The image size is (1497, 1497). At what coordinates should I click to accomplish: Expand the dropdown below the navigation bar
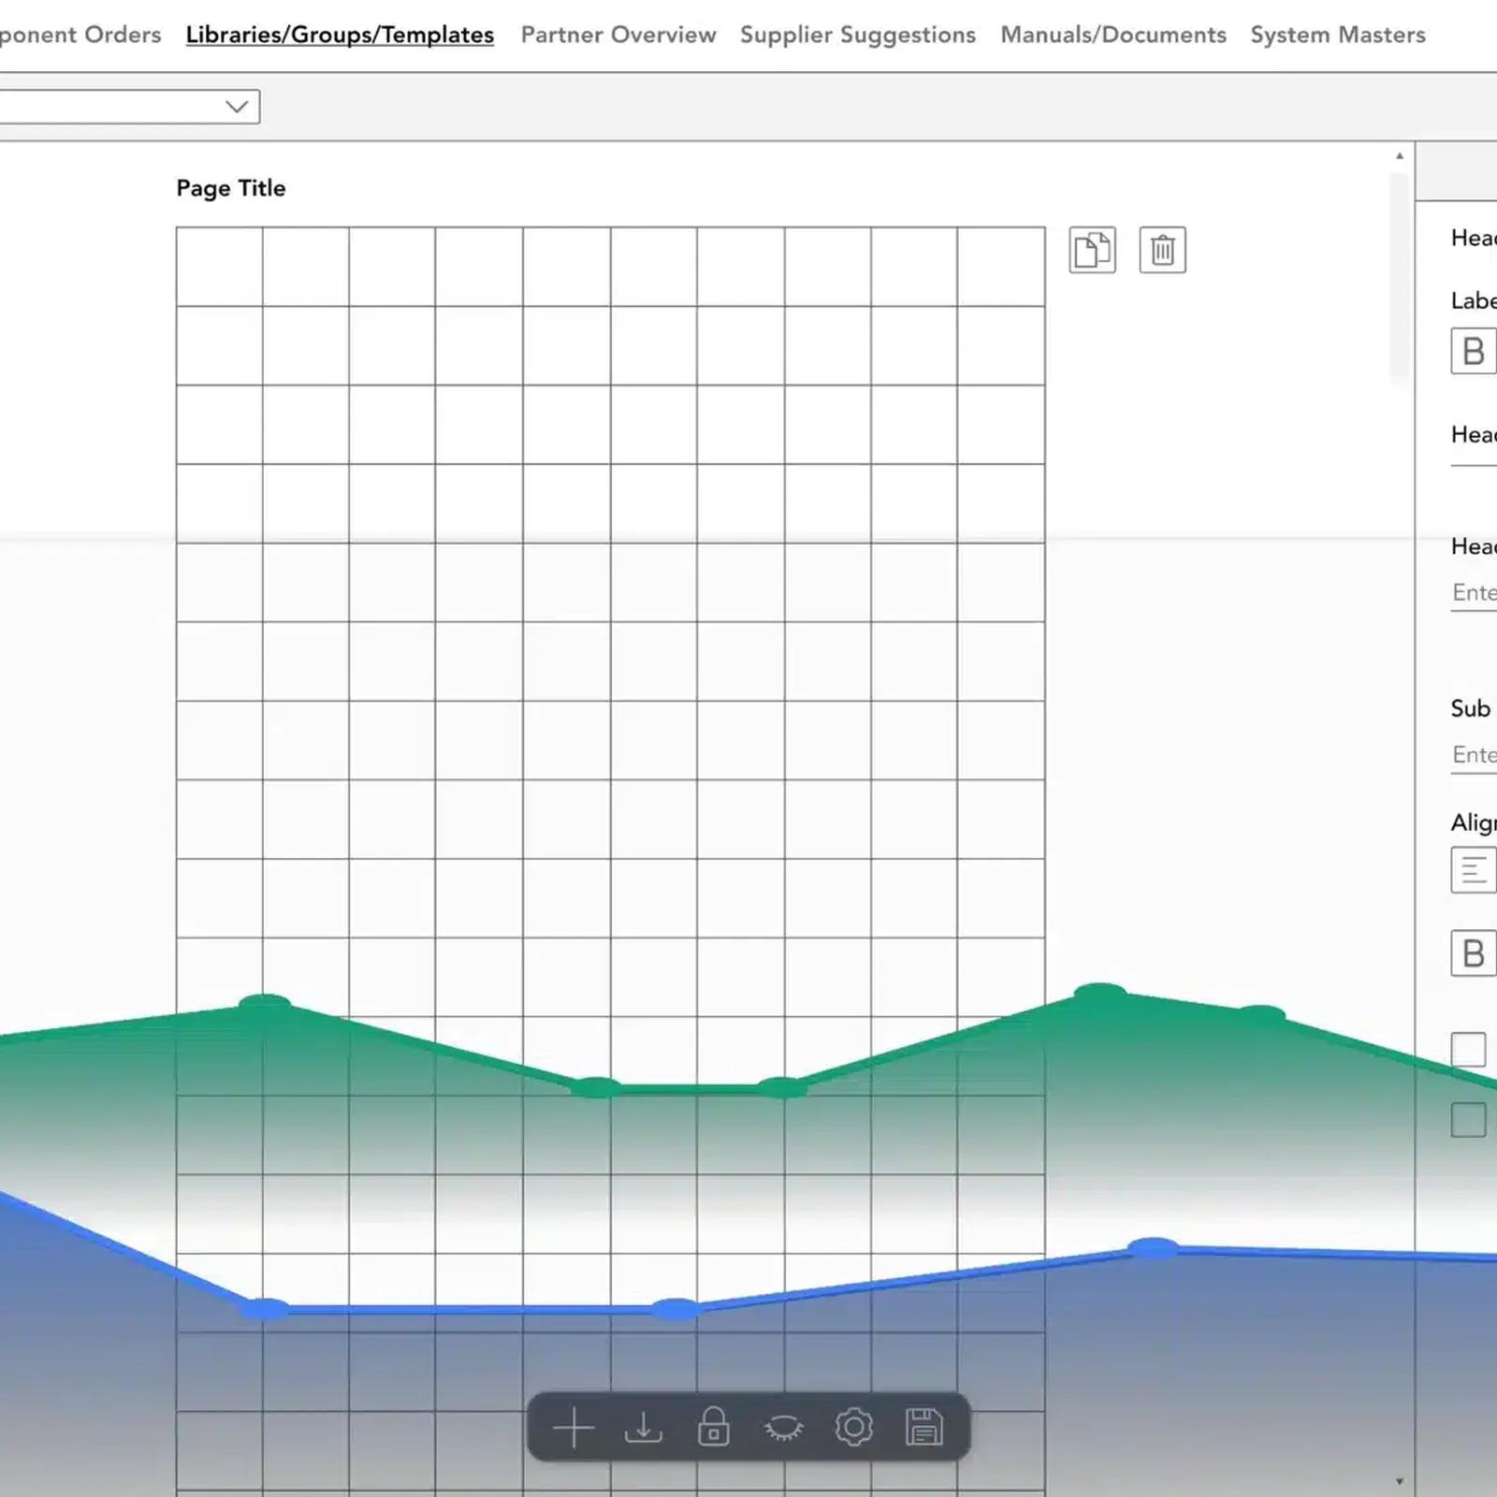(129, 107)
